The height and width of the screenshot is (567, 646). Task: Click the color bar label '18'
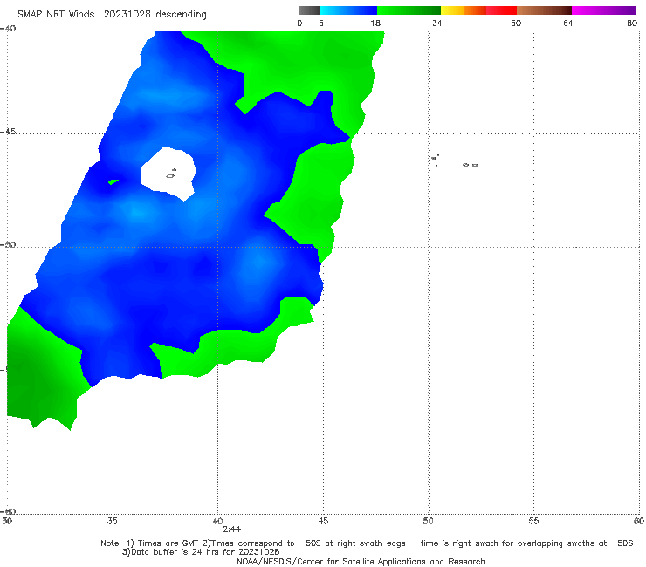click(375, 24)
